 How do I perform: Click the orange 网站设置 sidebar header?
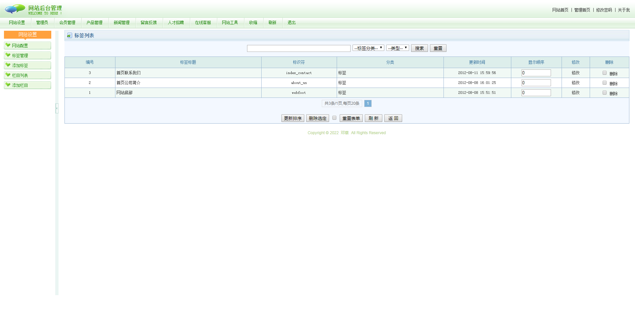[x=27, y=35]
